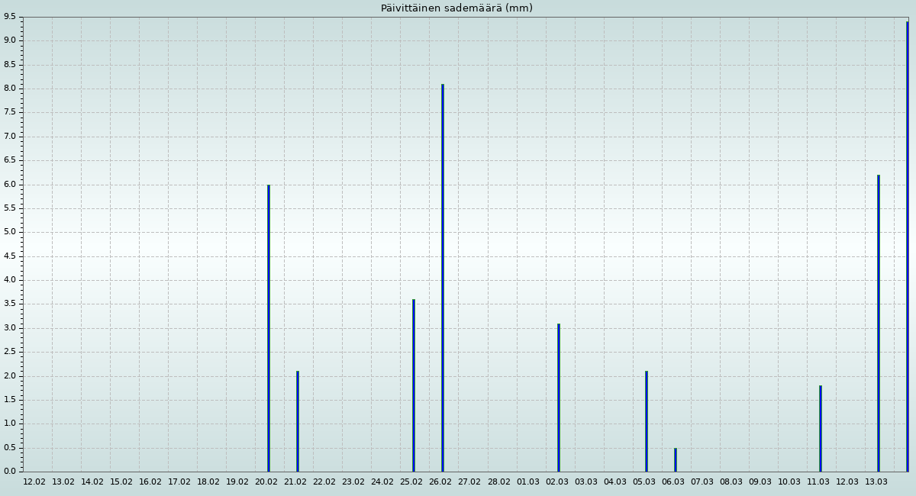916x496 pixels.
Task: Click the 9.5 value on y-axis
Action: coord(10,17)
